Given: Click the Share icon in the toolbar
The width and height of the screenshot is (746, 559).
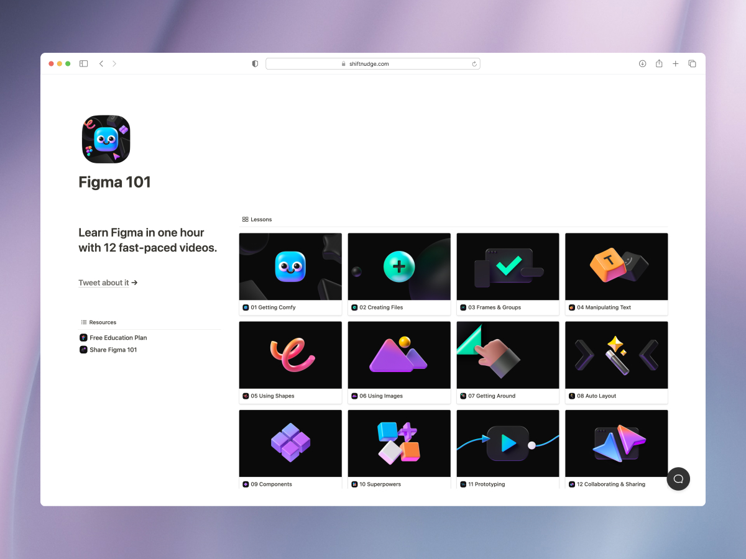Looking at the screenshot, I should 659,63.
